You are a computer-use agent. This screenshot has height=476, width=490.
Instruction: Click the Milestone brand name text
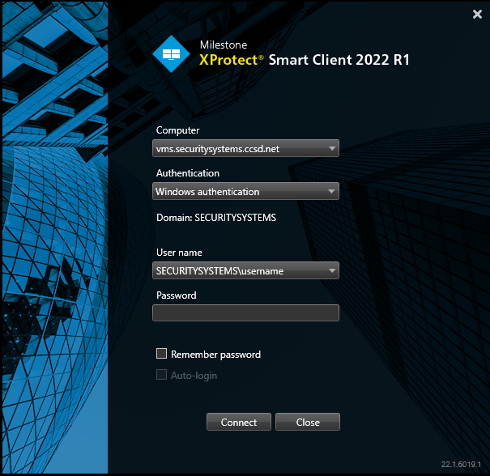(224, 45)
